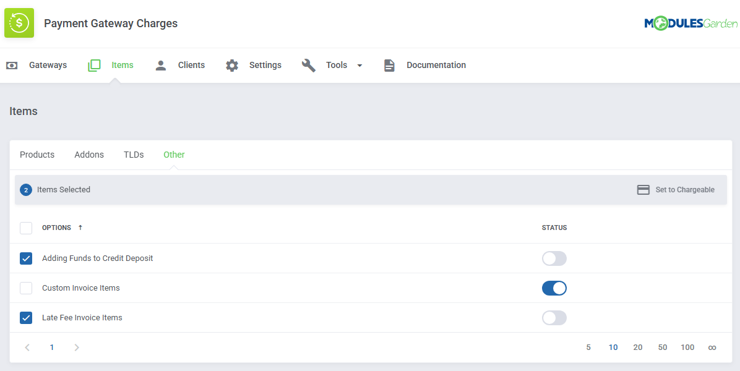Image resolution: width=740 pixels, height=371 pixels.
Task: Check the Custom Invoice Items checkbox
Action: (26, 288)
